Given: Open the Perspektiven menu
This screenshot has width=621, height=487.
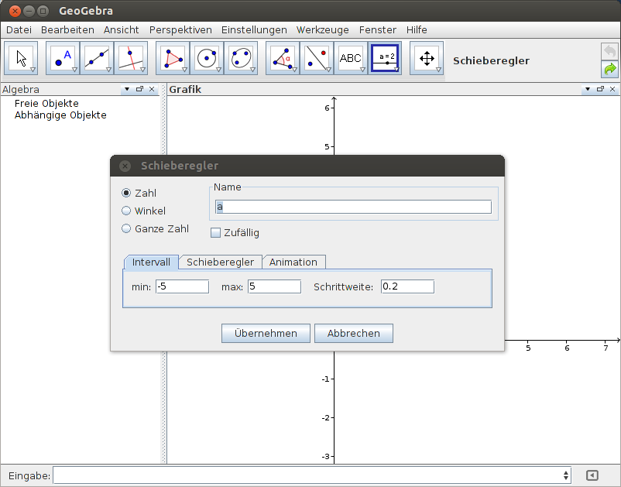Looking at the screenshot, I should click(x=180, y=29).
